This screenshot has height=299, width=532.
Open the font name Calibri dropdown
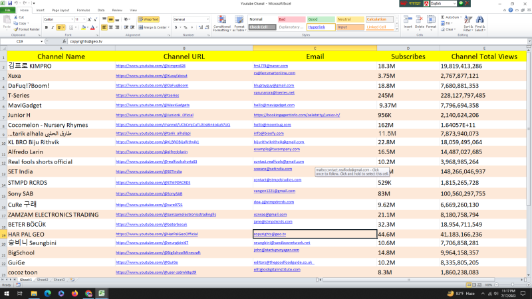(x=72, y=19)
